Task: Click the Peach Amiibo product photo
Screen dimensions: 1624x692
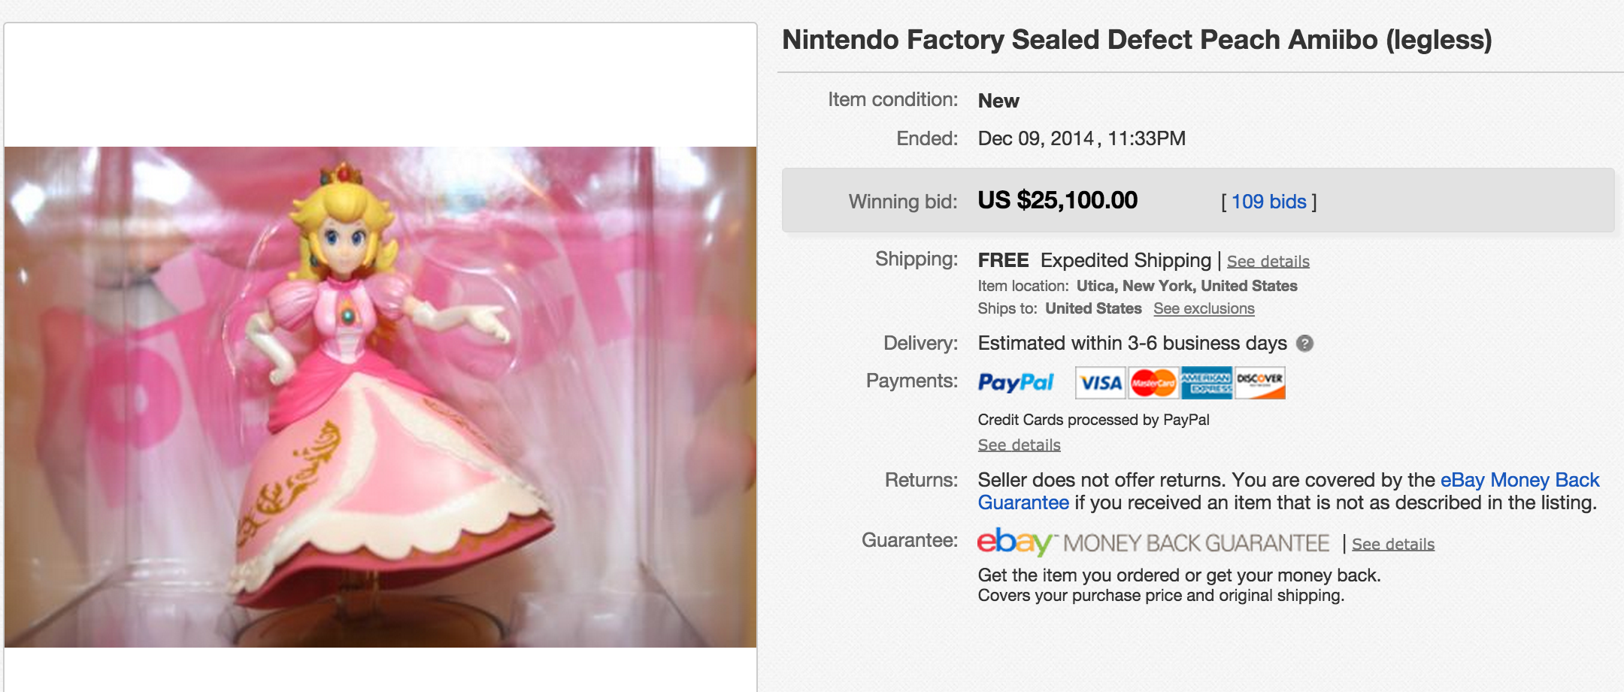Action: coord(380,396)
